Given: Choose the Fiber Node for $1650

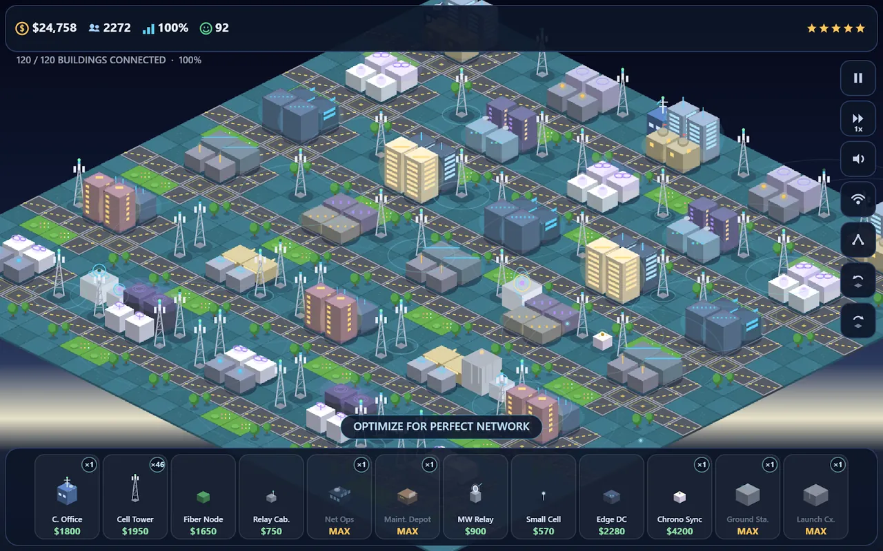Looking at the screenshot, I should point(203,497).
